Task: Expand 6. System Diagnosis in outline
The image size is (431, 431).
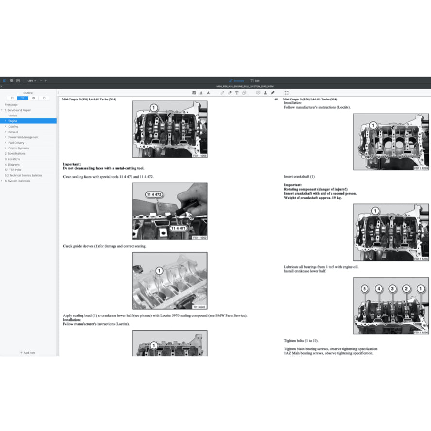Action: 2,181
